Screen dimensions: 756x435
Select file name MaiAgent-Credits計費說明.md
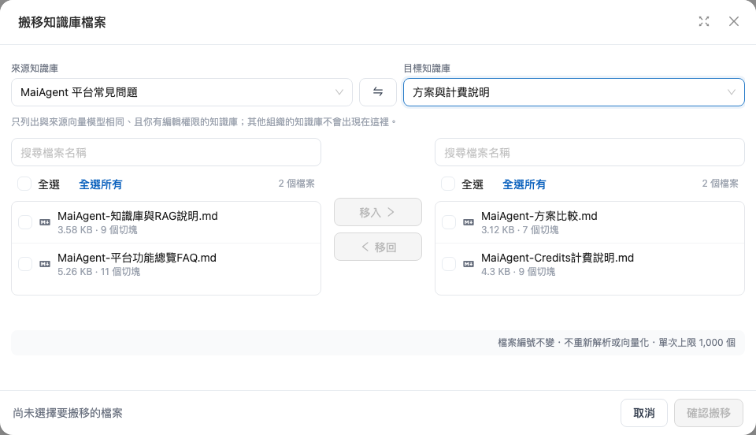point(558,258)
